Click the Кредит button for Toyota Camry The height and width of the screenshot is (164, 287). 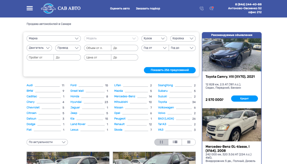(x=244, y=99)
